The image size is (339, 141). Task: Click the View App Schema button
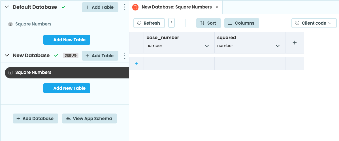click(x=89, y=118)
